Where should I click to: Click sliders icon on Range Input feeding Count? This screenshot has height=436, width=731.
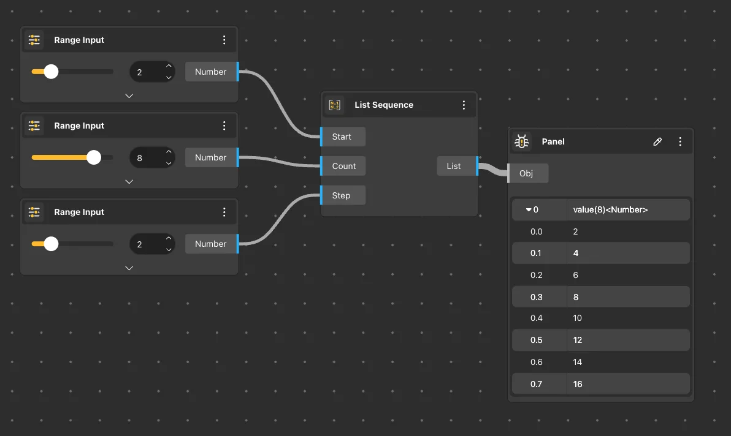point(34,126)
